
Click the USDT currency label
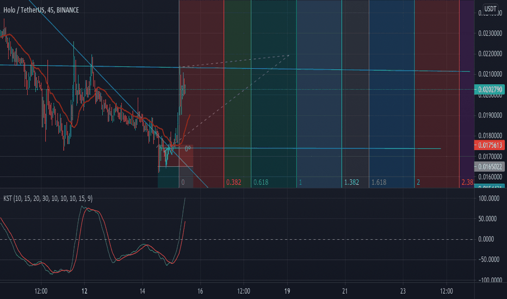coord(490,9)
